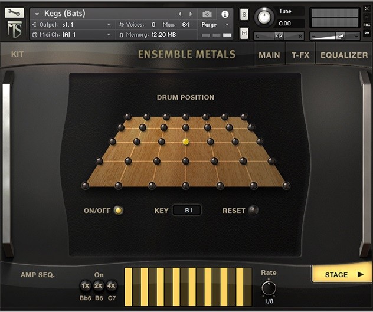Click the MS logo icon

click(x=15, y=29)
